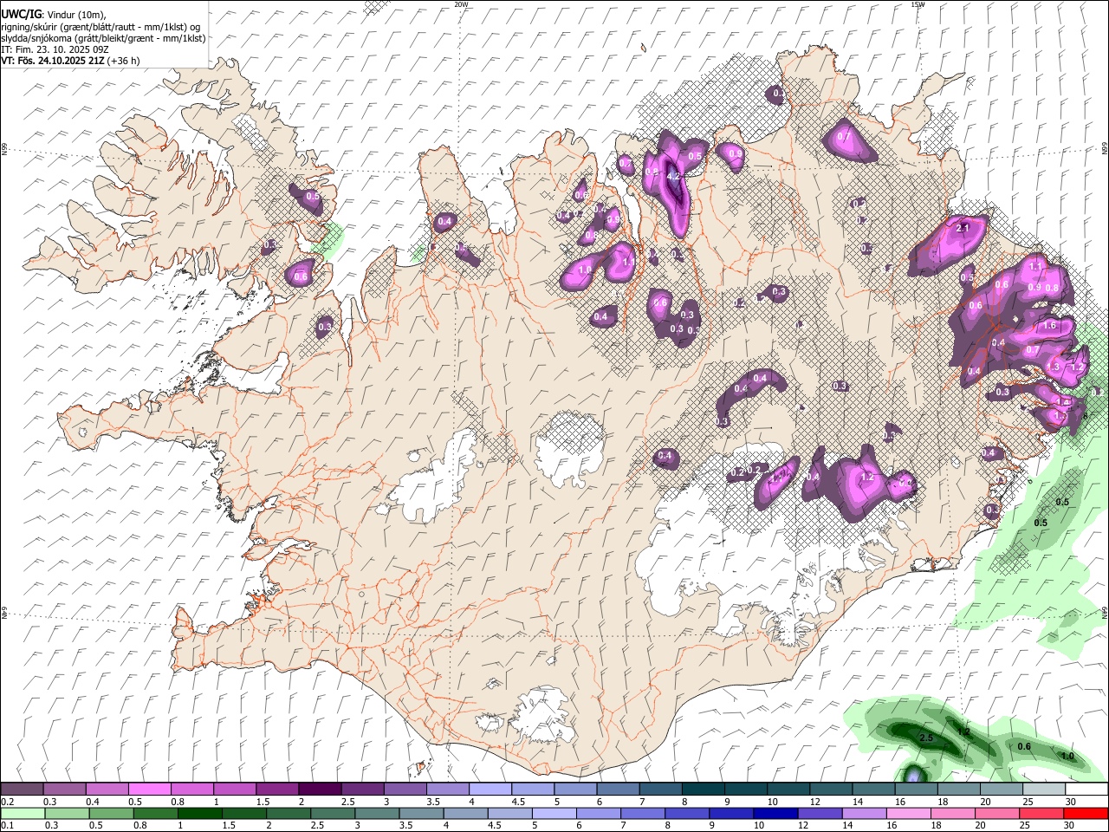Click the '0.1' label at the start of the rain scale
The height and width of the screenshot is (832, 1109).
coord(8,826)
